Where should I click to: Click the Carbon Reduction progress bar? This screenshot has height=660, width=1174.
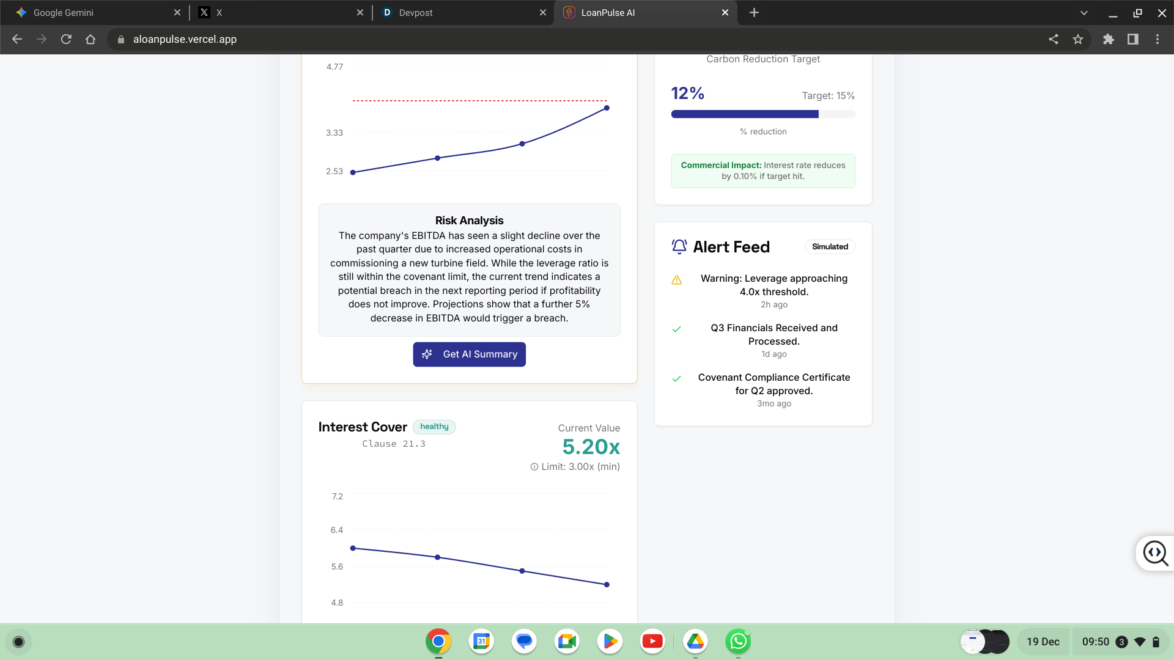click(762, 114)
